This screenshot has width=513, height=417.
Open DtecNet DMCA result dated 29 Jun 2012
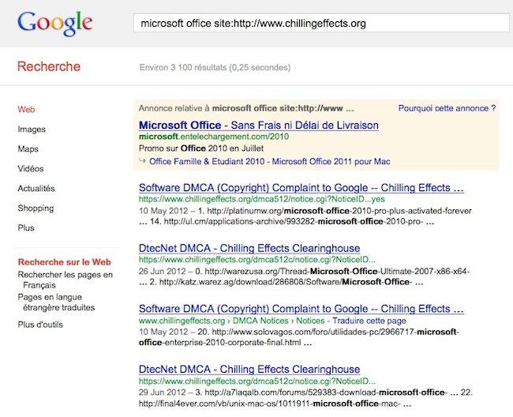(249, 369)
